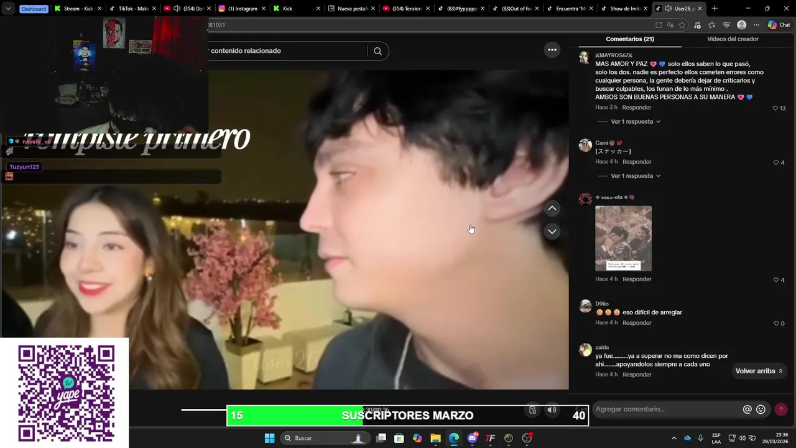
Task: Switch to the Instagram browser tab
Action: point(241,9)
